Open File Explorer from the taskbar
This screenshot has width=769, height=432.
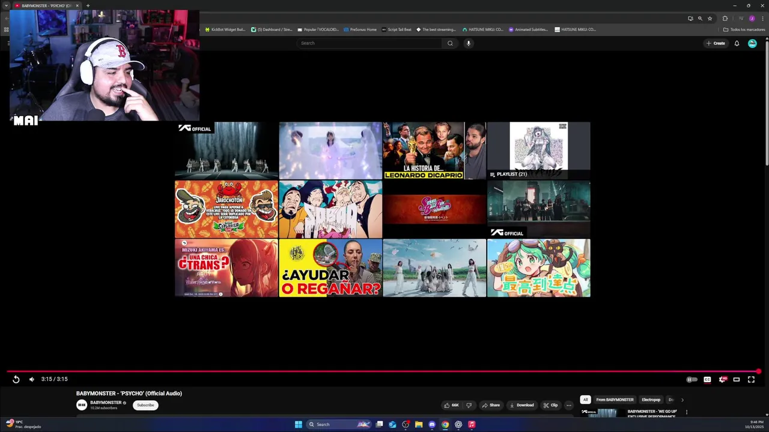coord(419,424)
